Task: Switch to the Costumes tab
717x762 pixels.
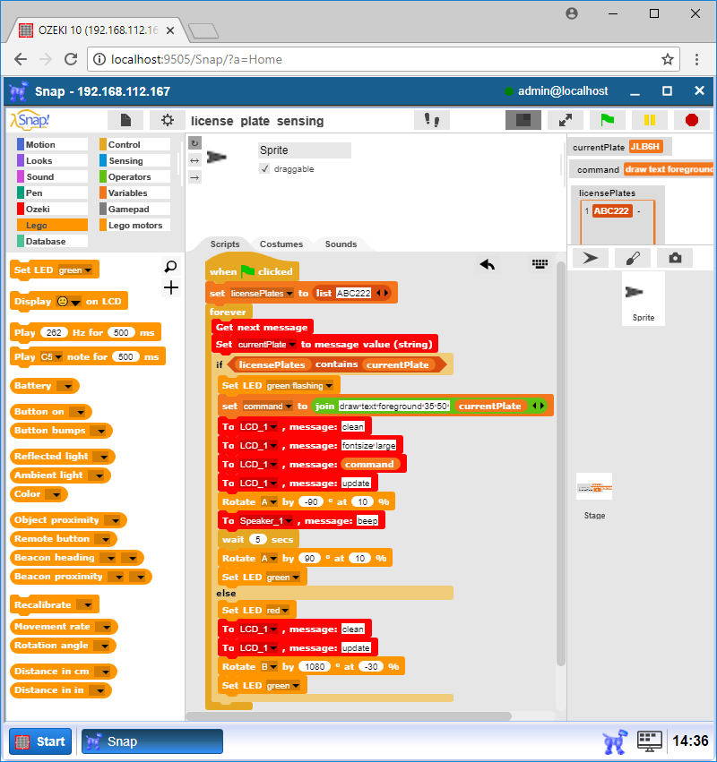Action: click(x=281, y=244)
